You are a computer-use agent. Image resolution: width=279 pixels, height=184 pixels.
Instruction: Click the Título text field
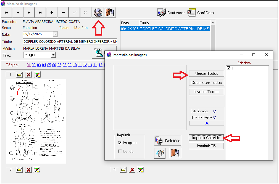(70, 42)
